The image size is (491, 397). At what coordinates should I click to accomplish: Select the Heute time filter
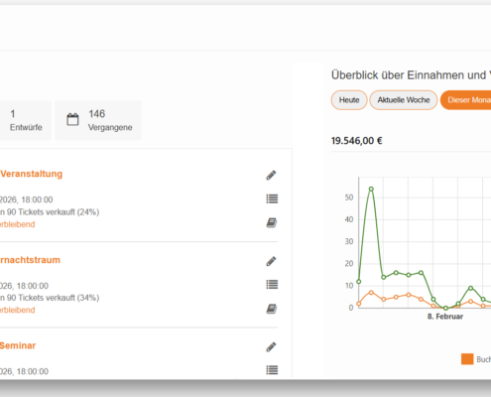tap(349, 100)
